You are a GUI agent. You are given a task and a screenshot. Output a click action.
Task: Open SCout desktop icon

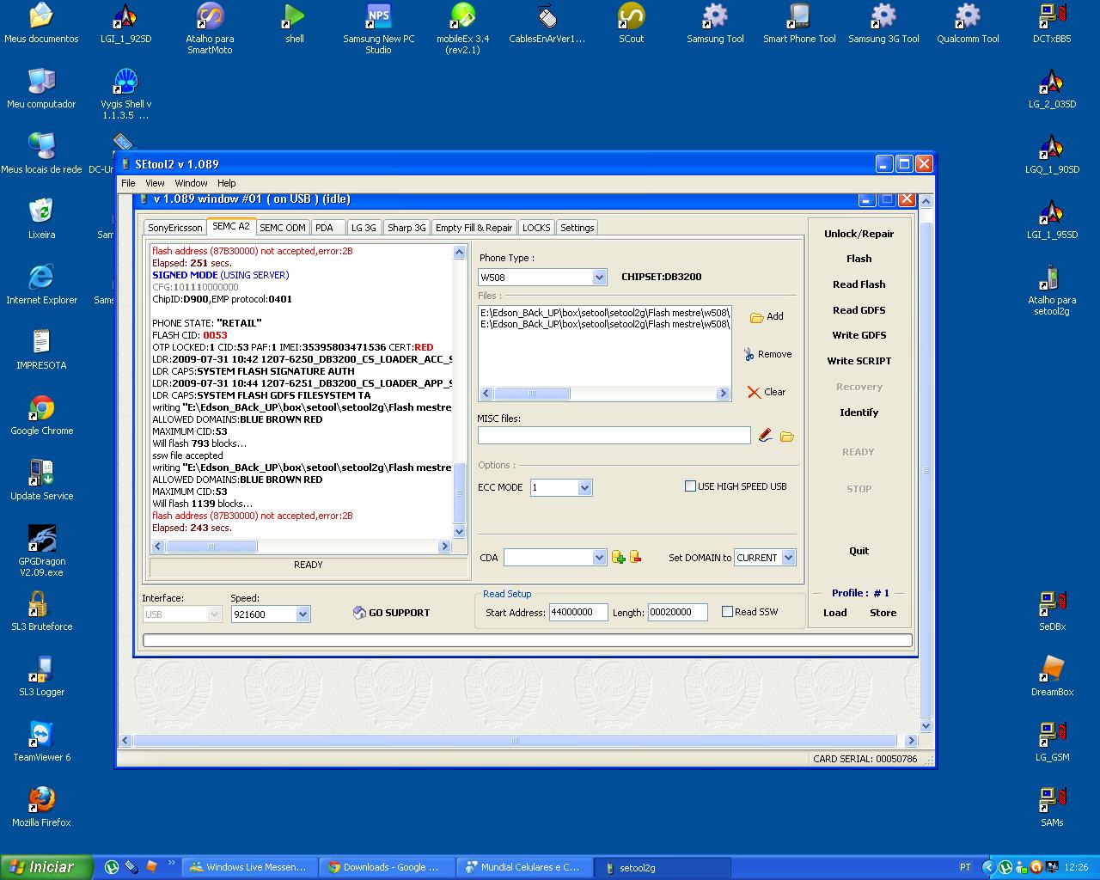coord(631,24)
